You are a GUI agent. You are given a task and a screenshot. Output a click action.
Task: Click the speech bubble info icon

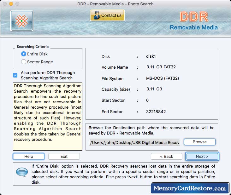pos(22,172)
